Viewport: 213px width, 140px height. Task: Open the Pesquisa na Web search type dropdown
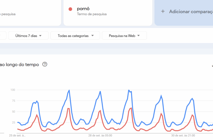click(124, 36)
